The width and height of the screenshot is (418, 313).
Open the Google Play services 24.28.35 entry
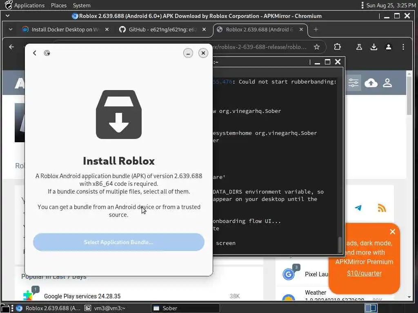pos(82,296)
